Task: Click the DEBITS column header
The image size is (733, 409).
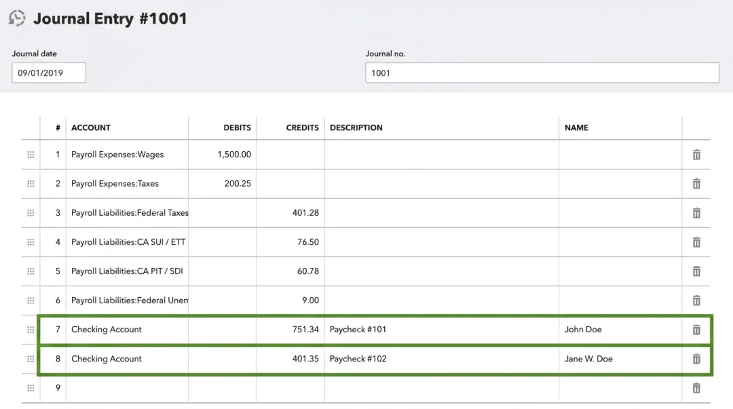Action: click(x=237, y=128)
